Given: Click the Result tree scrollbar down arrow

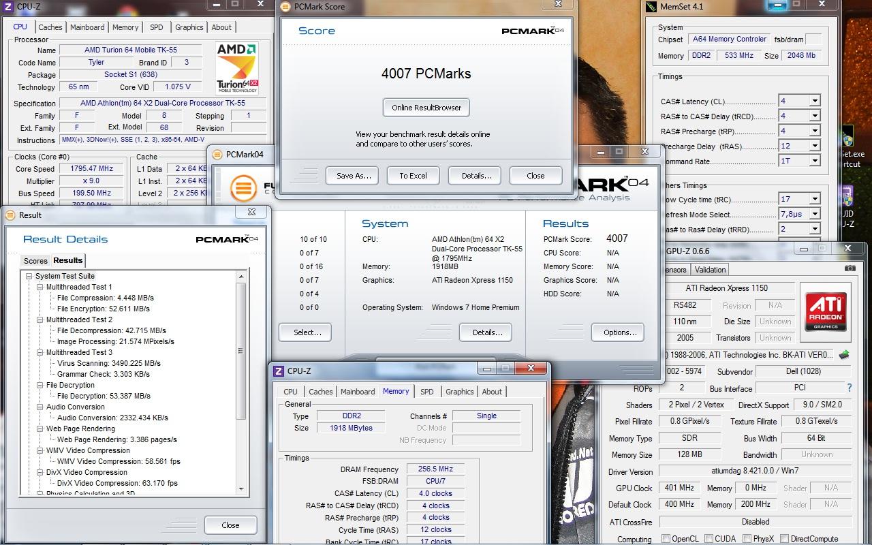Looking at the screenshot, I should tap(240, 489).
